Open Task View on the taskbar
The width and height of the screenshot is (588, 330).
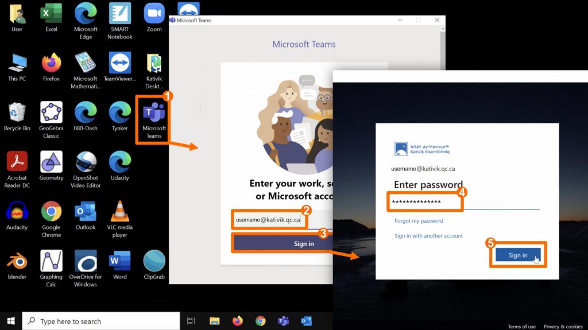click(191, 321)
